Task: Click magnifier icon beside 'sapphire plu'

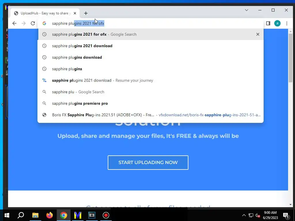Action: pyautogui.click(x=44, y=92)
